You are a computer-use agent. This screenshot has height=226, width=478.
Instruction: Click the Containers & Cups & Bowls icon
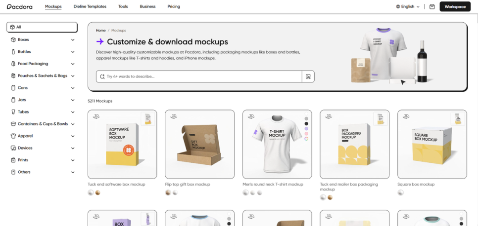[x=13, y=124]
